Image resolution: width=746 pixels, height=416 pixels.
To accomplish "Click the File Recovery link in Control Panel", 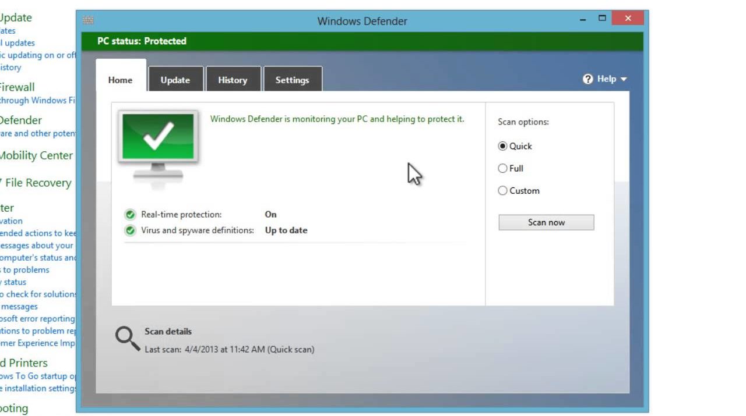I will point(37,183).
